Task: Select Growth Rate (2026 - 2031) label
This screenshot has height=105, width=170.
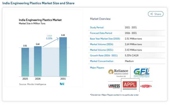Action: coord(104,56)
